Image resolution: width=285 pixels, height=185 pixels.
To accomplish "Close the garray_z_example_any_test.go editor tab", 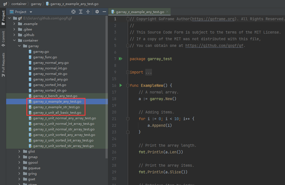I will (x=167, y=12).
